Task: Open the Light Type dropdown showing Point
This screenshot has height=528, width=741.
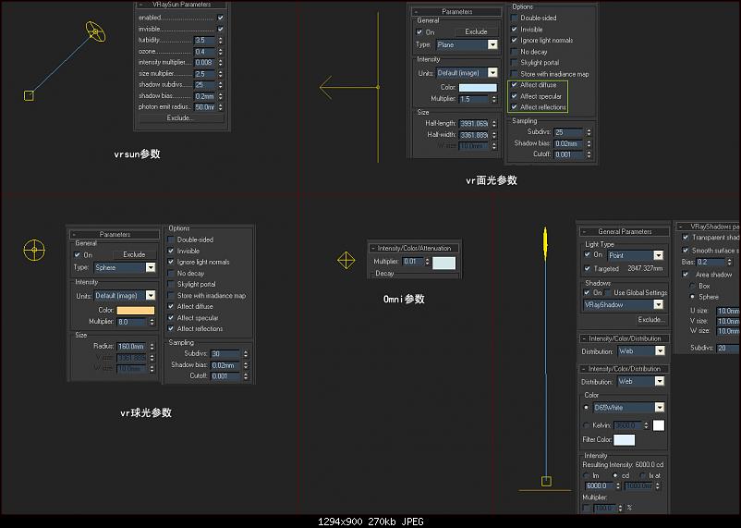Action: click(636, 255)
